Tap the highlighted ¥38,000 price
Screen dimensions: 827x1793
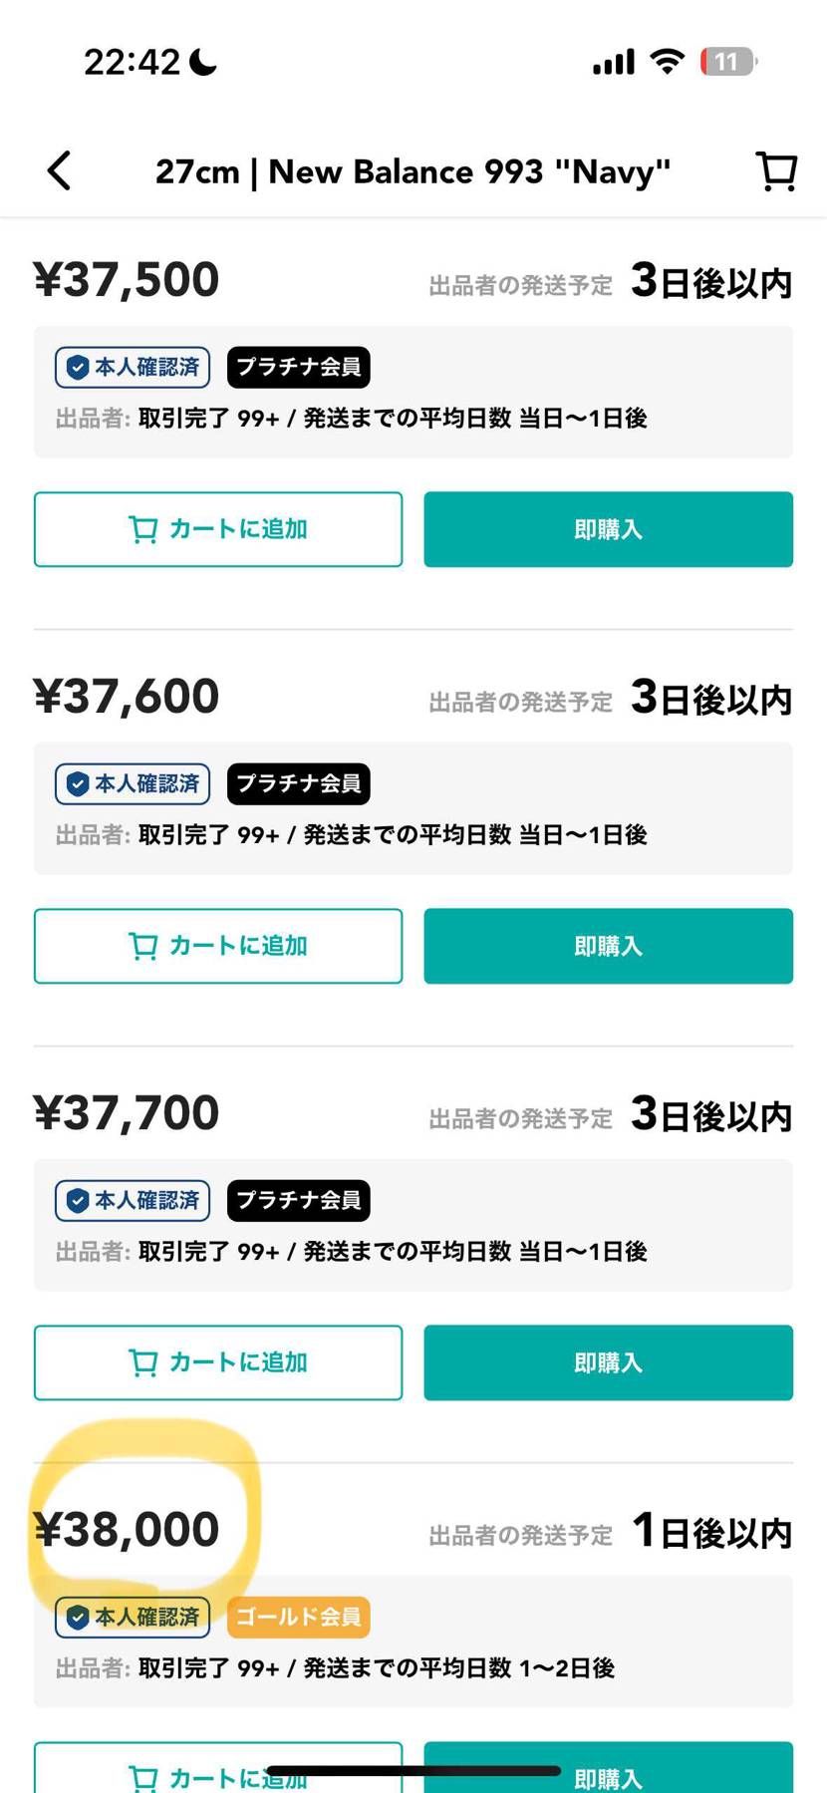click(x=127, y=1530)
